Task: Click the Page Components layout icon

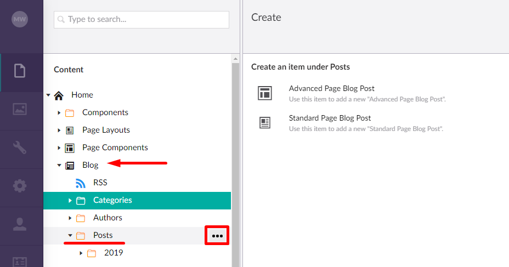Action: 70,148
